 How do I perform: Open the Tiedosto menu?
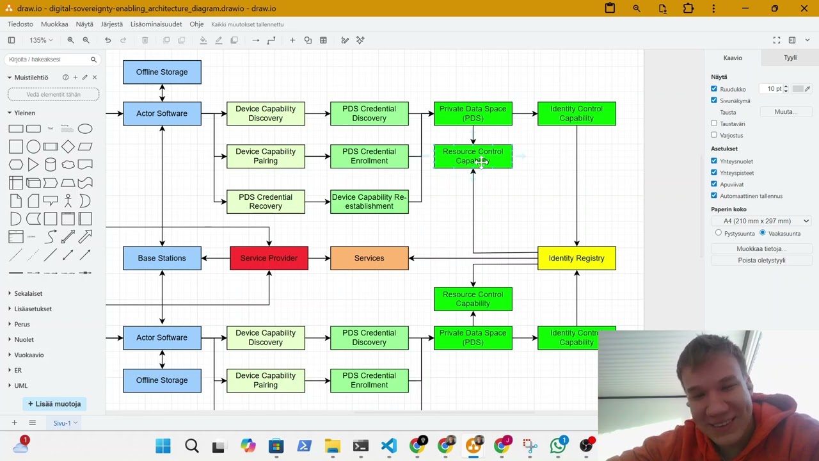[x=20, y=24]
